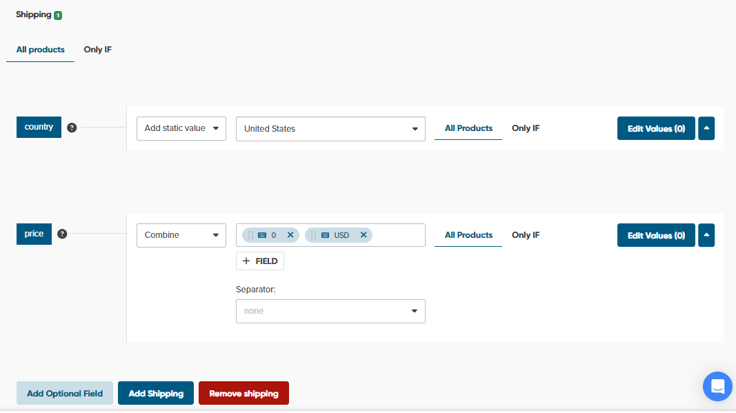Add a field with the + FIELD button
The height and width of the screenshot is (413, 736).
(x=260, y=261)
